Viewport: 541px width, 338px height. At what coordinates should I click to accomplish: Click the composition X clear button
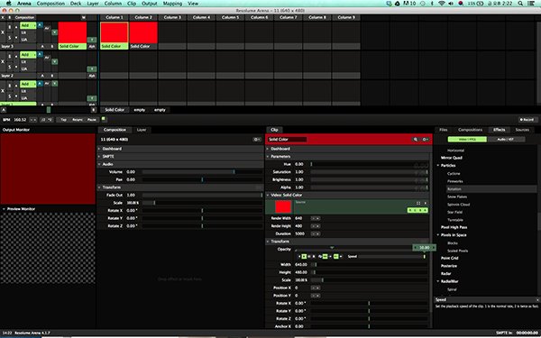[x=3, y=17]
